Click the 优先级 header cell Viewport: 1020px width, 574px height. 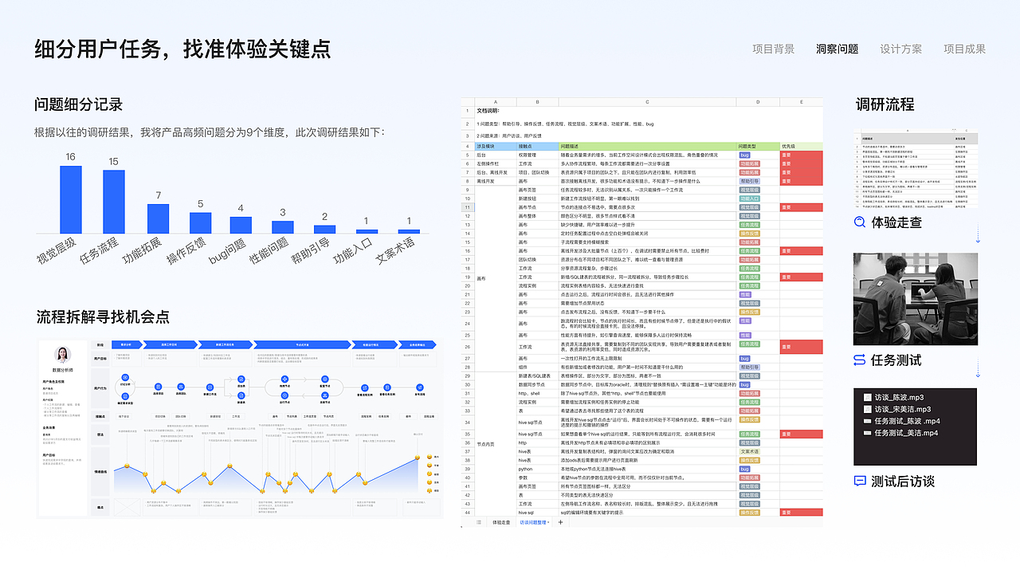(802, 146)
